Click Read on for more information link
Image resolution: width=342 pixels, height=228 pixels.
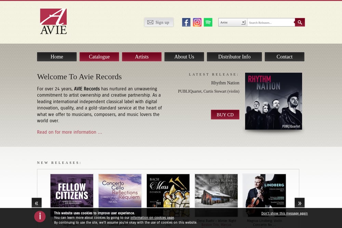coord(69,132)
